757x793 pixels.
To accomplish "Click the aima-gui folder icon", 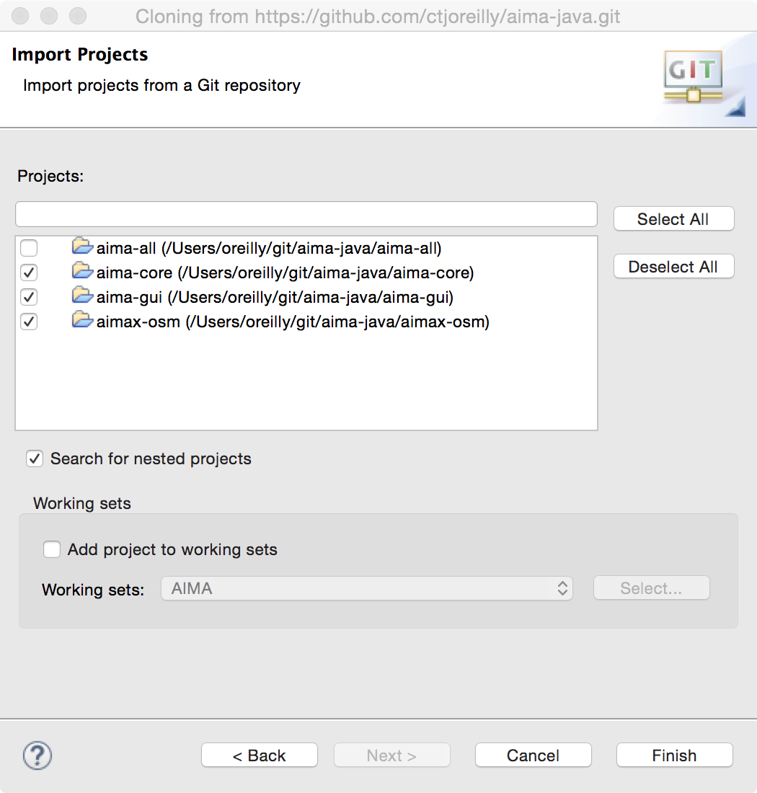I will 83,296.
